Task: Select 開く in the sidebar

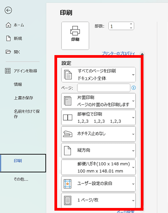Action: (x=17, y=52)
